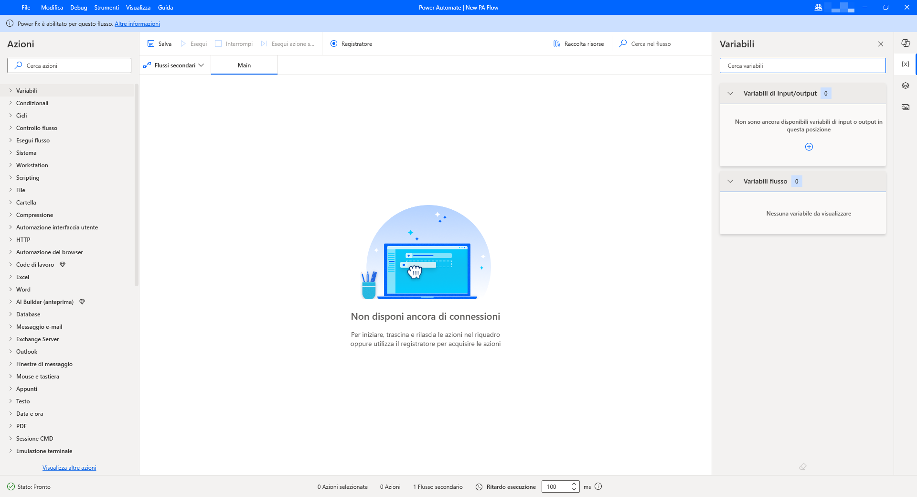Open the Altre informazioni link
917x497 pixels.
pos(137,23)
